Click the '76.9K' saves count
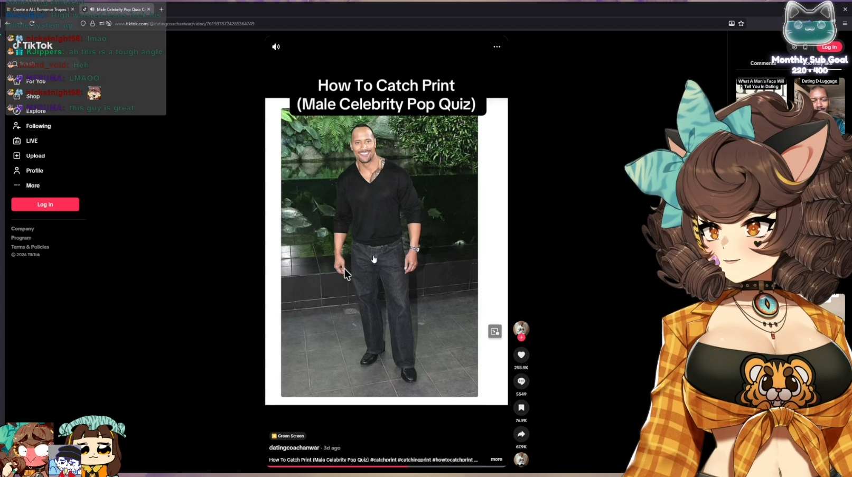This screenshot has width=852, height=477. tap(521, 420)
